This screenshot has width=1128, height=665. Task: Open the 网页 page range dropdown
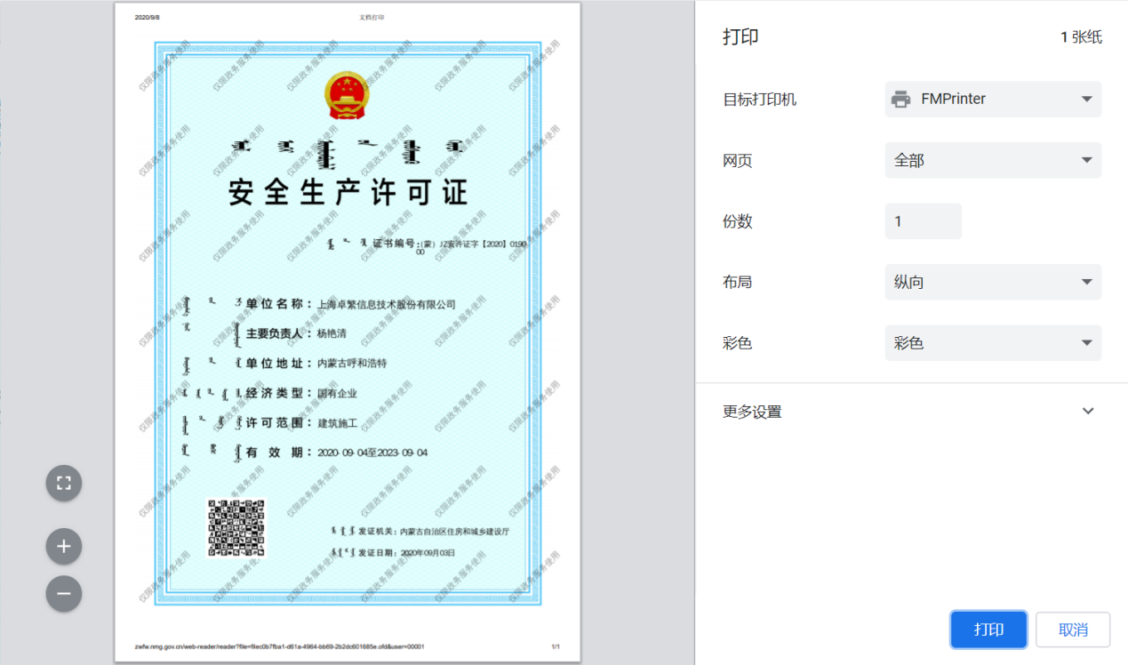(x=993, y=160)
